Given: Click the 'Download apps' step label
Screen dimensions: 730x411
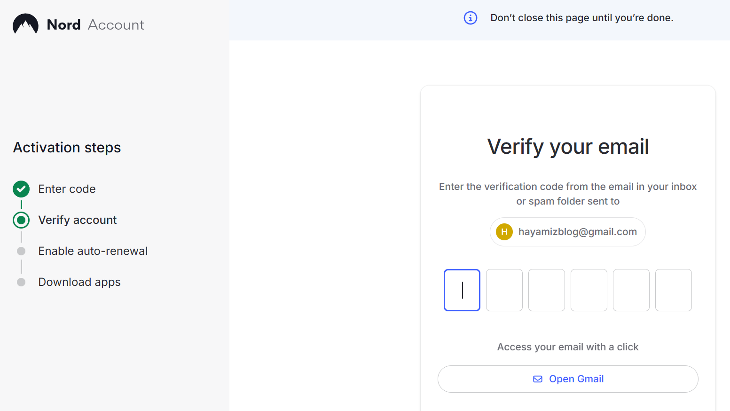Looking at the screenshot, I should pyautogui.click(x=79, y=282).
